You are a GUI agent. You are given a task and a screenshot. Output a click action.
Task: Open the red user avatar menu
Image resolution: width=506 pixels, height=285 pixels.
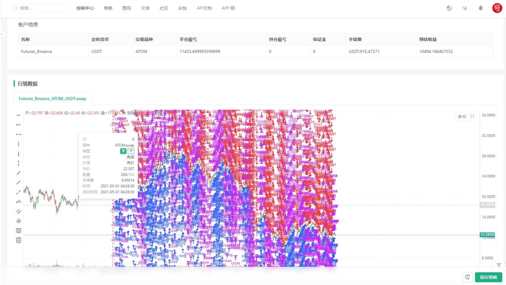tap(497, 8)
